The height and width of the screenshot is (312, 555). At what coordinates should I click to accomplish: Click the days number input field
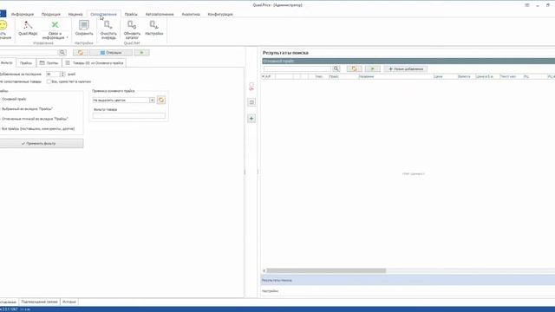pyautogui.click(x=53, y=74)
